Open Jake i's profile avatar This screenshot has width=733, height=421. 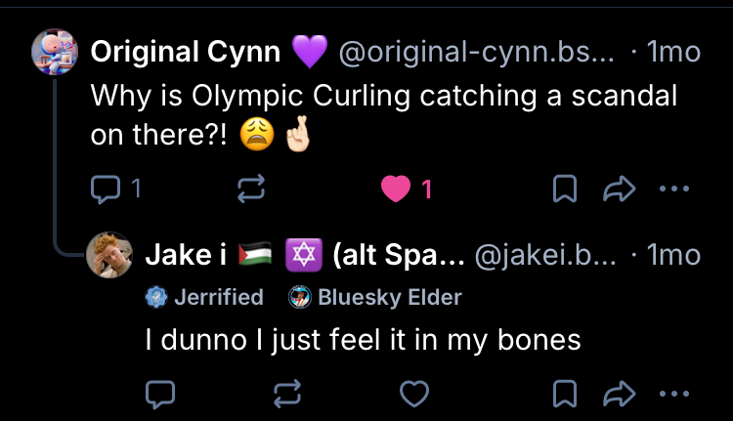coord(111,257)
